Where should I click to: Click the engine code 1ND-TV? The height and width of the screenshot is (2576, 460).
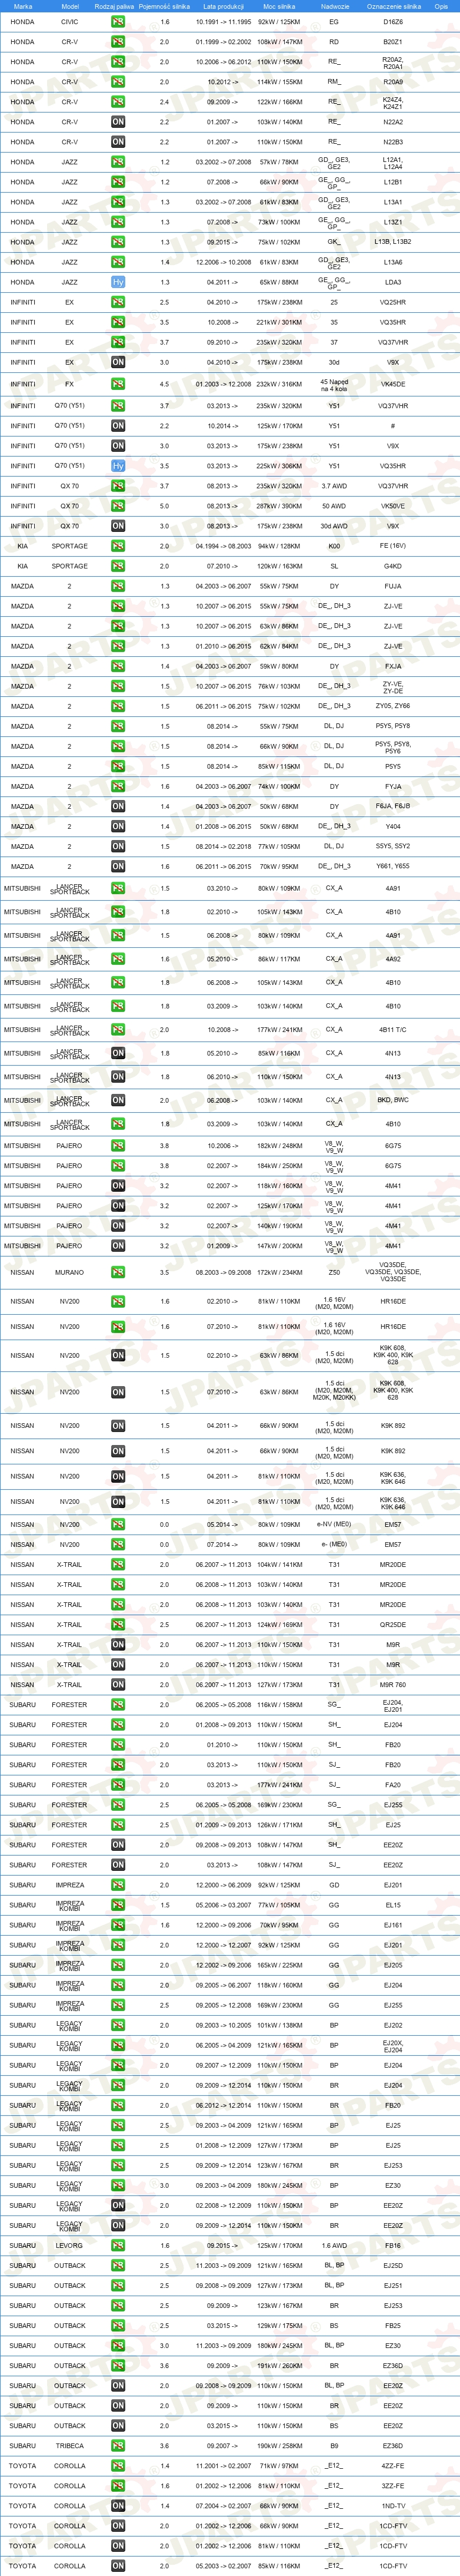[x=393, y=2506]
